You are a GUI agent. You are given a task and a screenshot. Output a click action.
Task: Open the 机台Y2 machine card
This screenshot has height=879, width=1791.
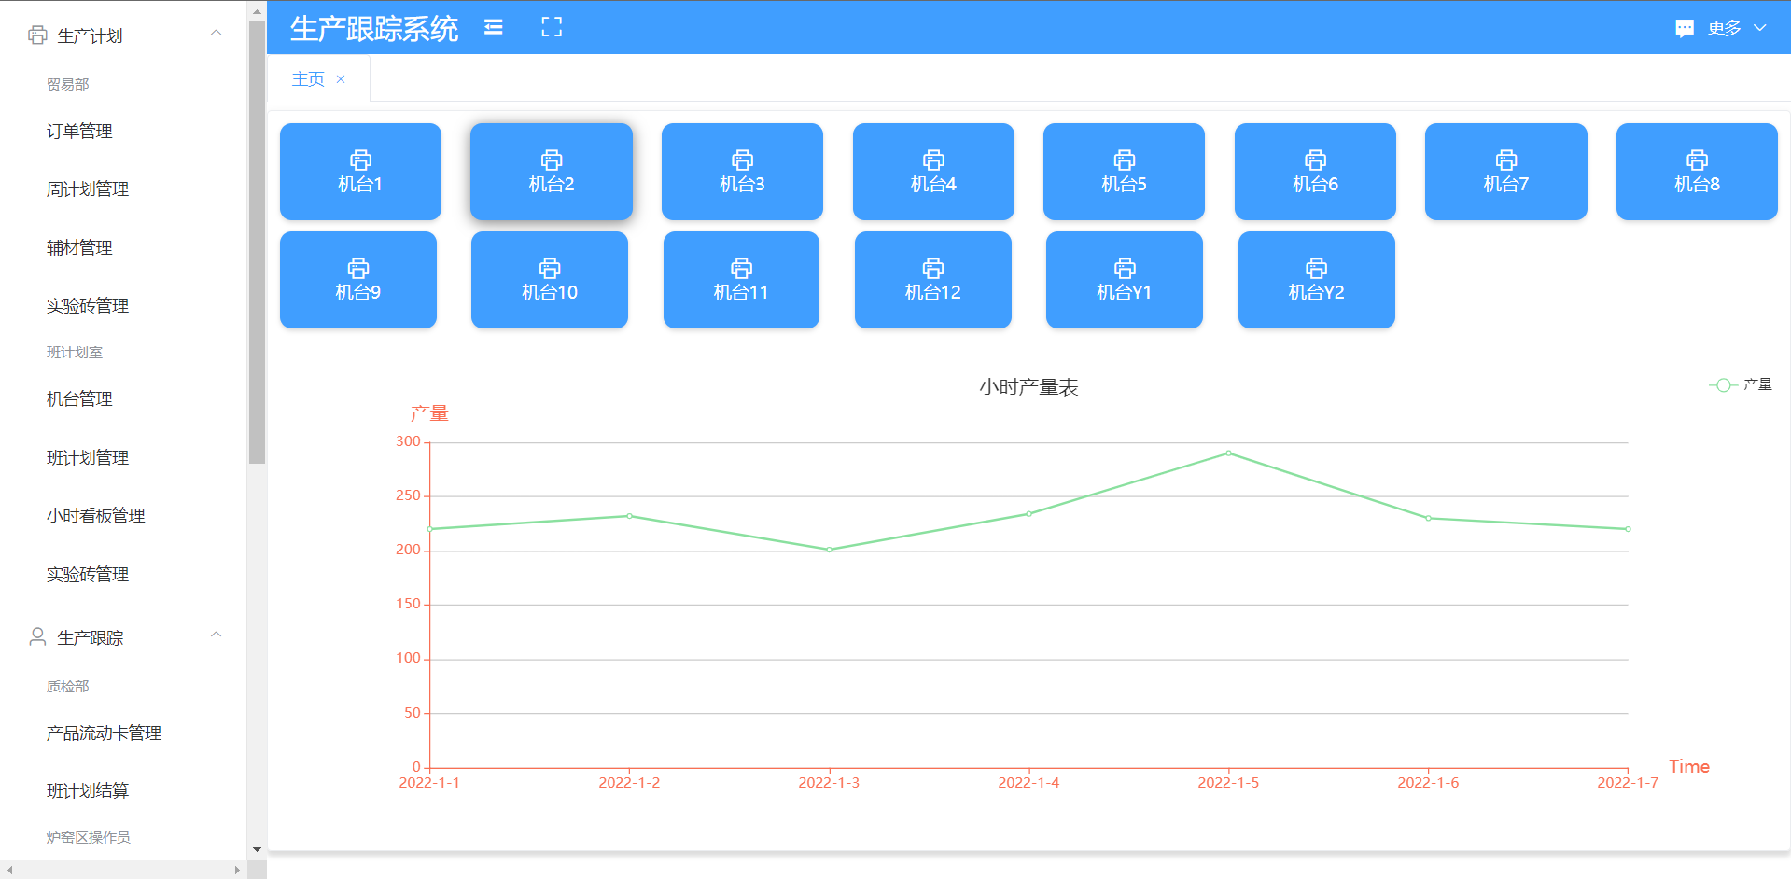click(x=1316, y=280)
